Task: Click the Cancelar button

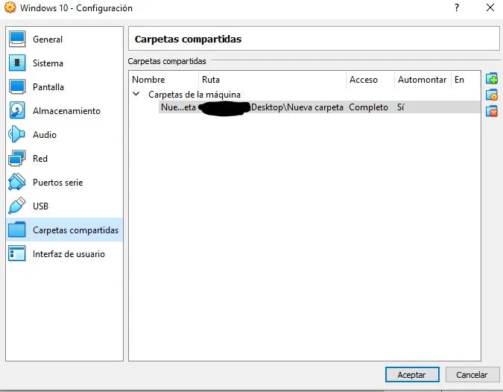Action: click(x=472, y=374)
